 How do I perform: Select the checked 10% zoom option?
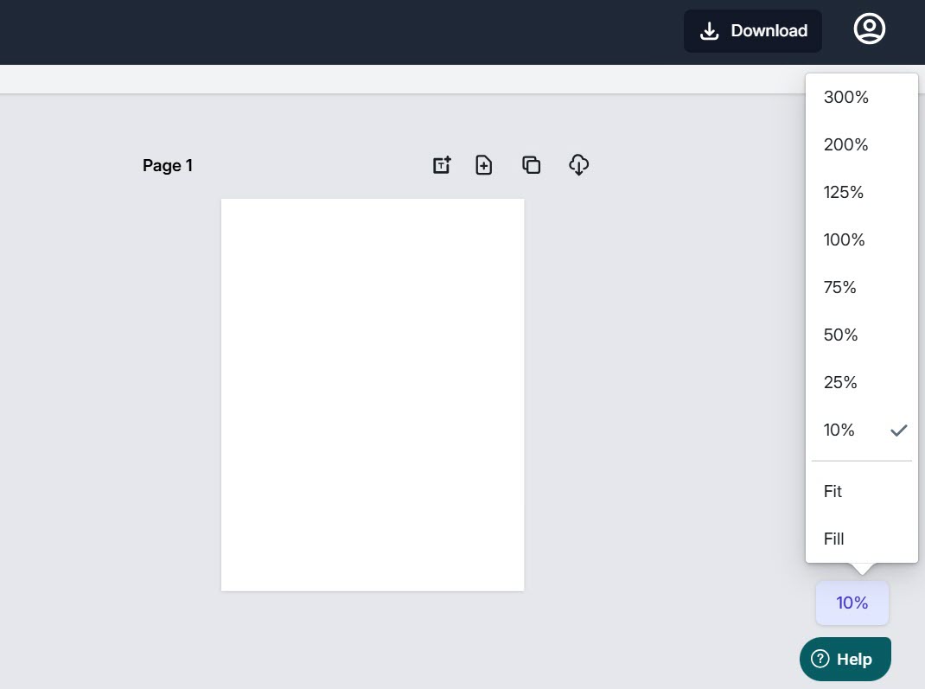839,431
